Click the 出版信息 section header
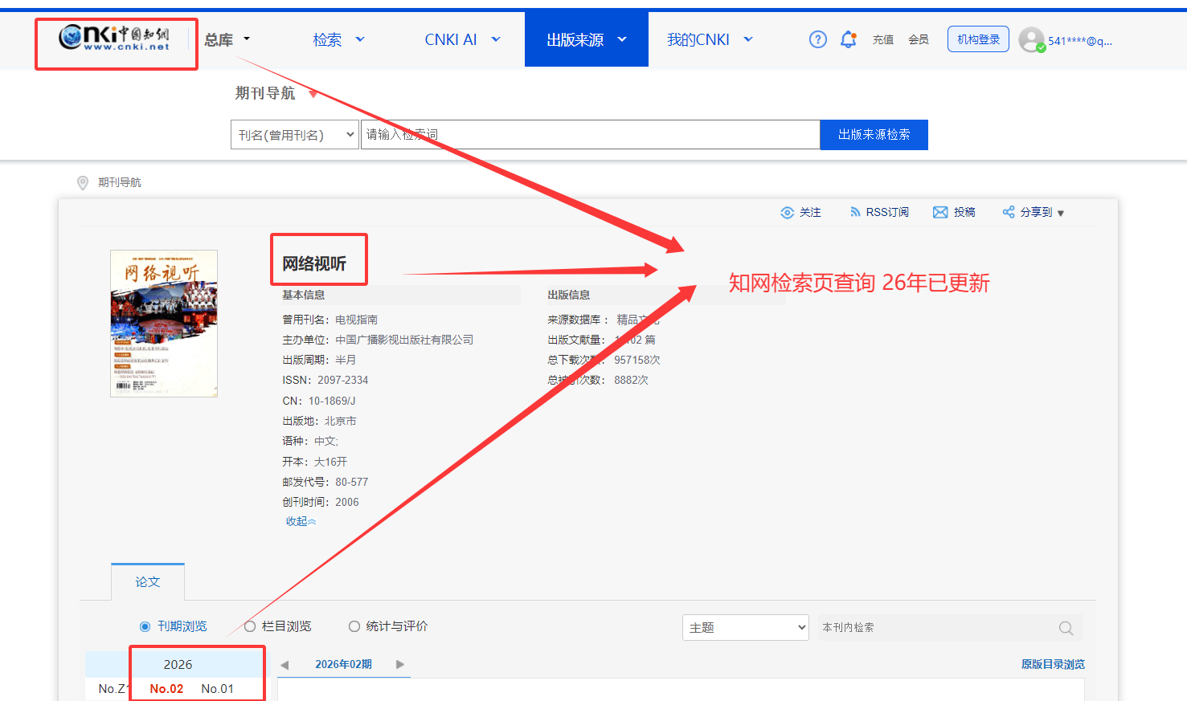1187x701 pixels. click(568, 295)
